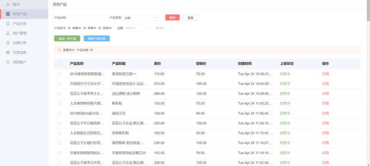Viewport: 370px width, 166px height.
Task: Click the 春装新款百搭~~ title cell
Action: coord(124,74)
